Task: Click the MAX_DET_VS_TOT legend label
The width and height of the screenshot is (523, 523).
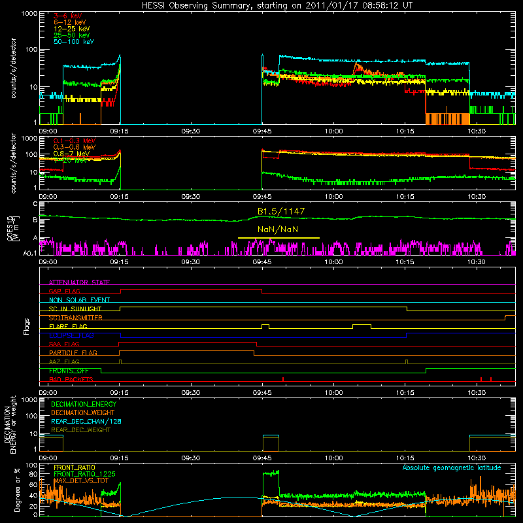Action: click(81, 481)
